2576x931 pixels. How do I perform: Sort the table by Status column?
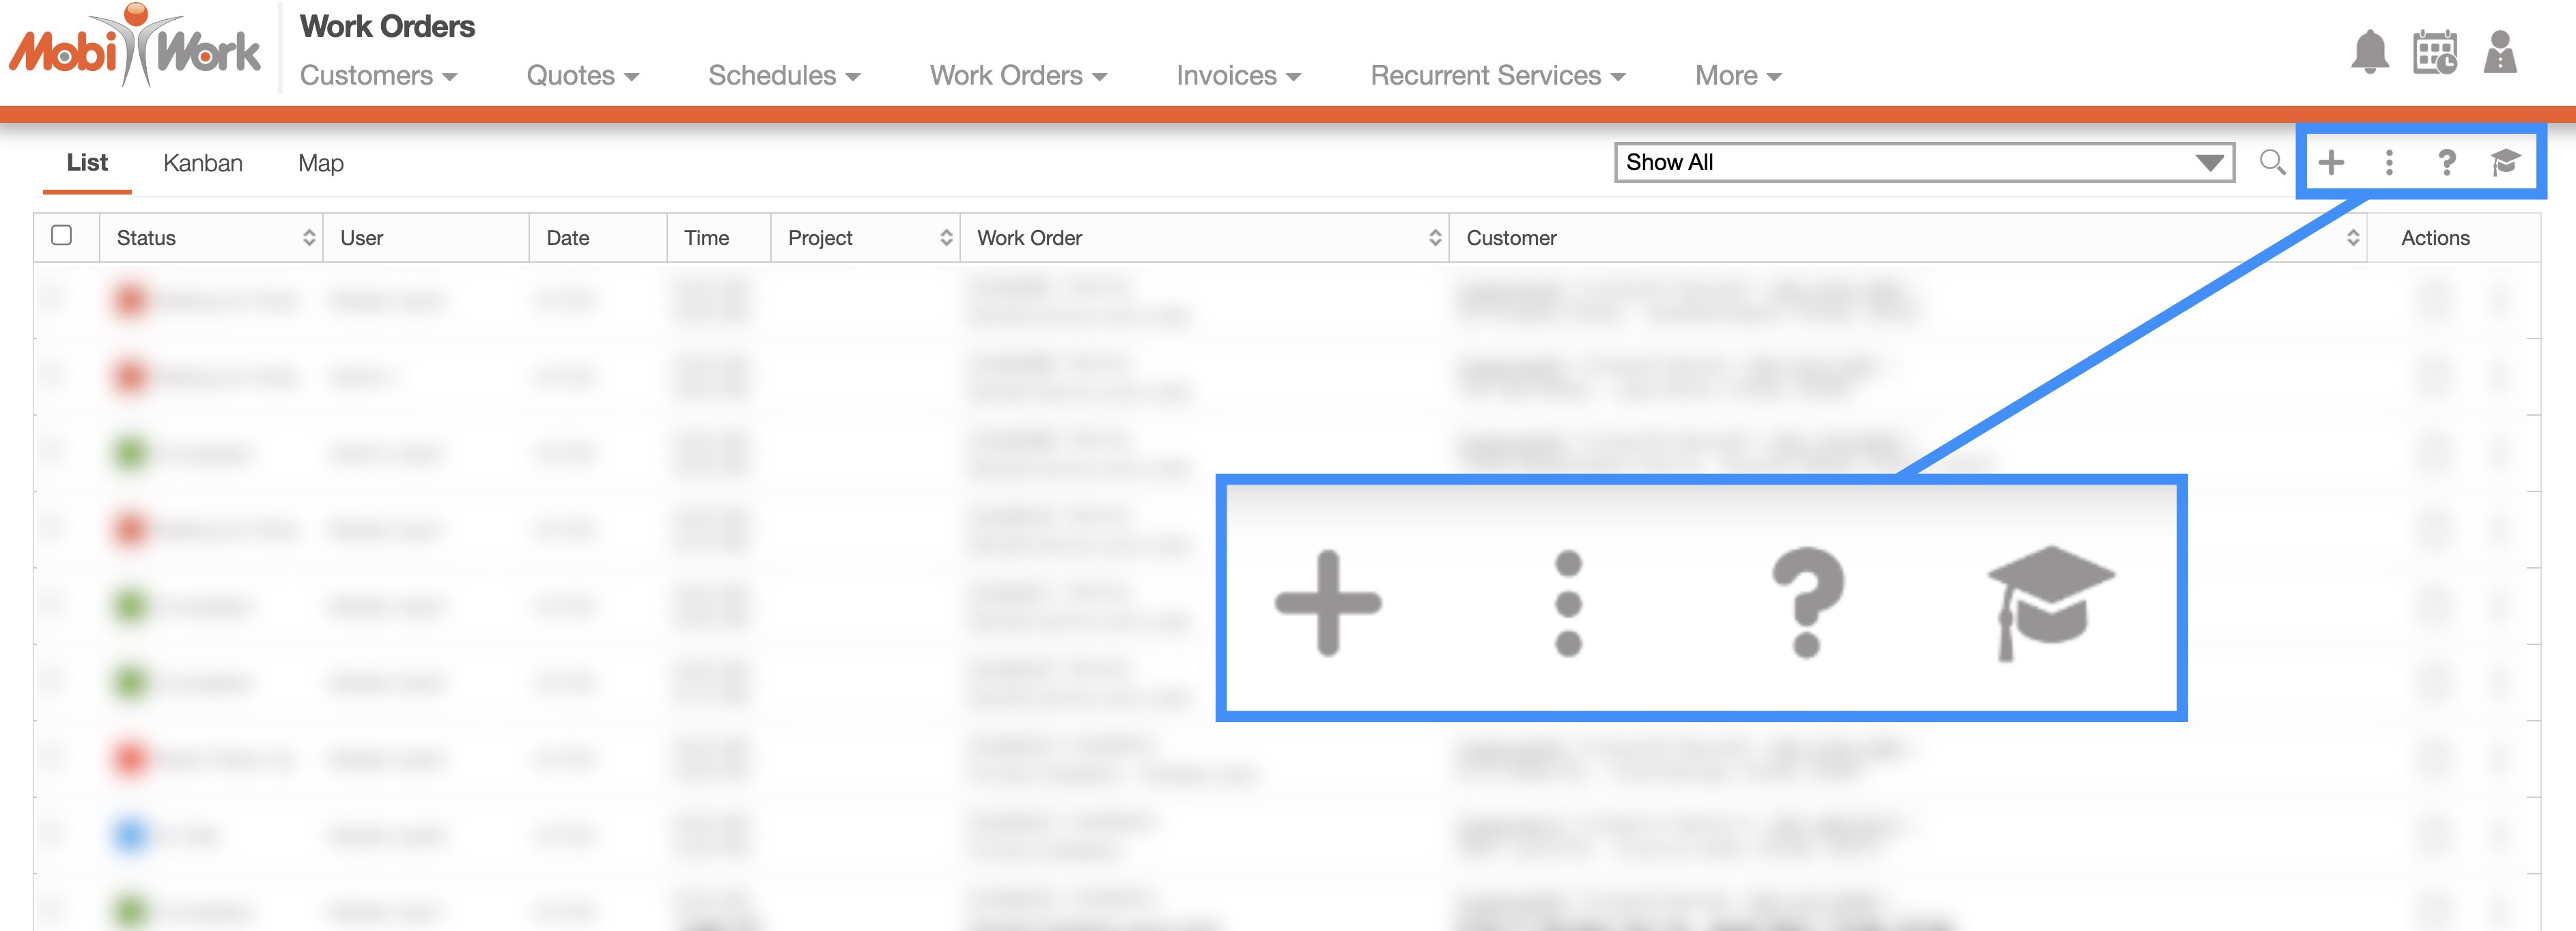[308, 238]
